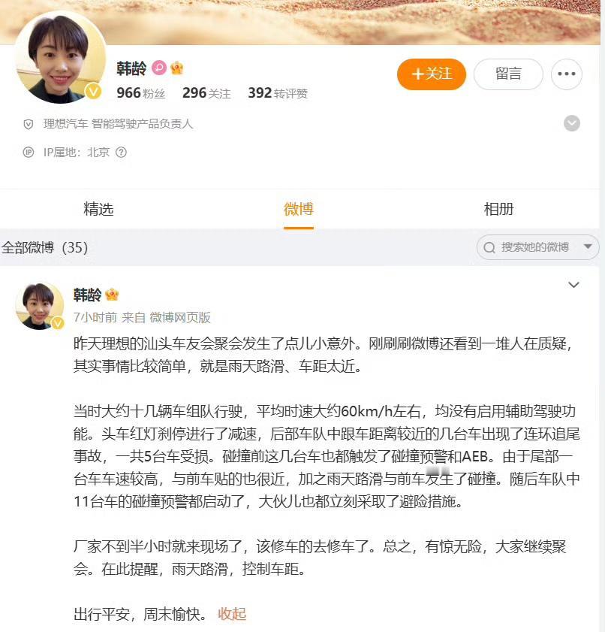Click the search magnifier icon in 搜索她的微博
This screenshot has height=632, width=605.
pyautogui.click(x=489, y=247)
